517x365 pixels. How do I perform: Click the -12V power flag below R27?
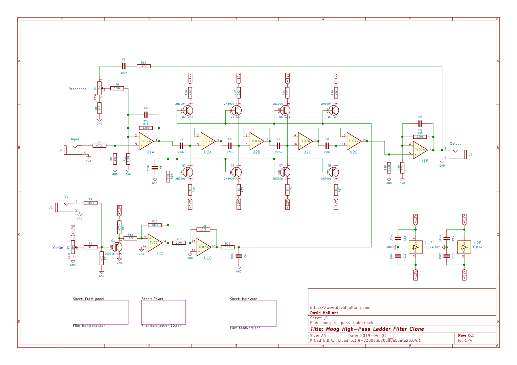[x=336, y=204]
